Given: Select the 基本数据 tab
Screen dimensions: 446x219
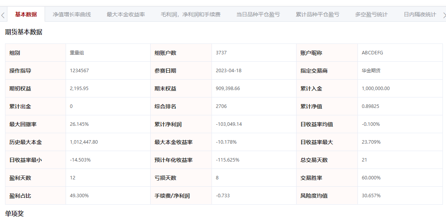Looking at the screenshot, I should [x=26, y=14].
